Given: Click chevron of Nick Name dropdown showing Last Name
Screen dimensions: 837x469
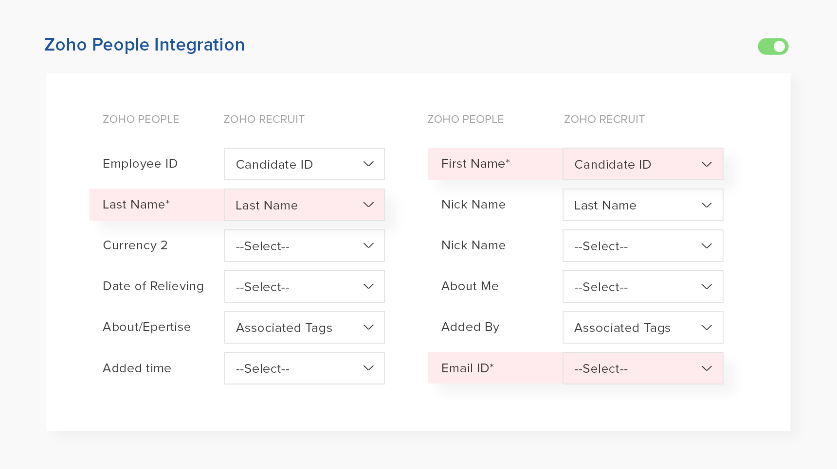Looking at the screenshot, I should 707,205.
